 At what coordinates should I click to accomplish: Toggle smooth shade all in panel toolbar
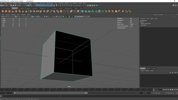click(32, 17)
